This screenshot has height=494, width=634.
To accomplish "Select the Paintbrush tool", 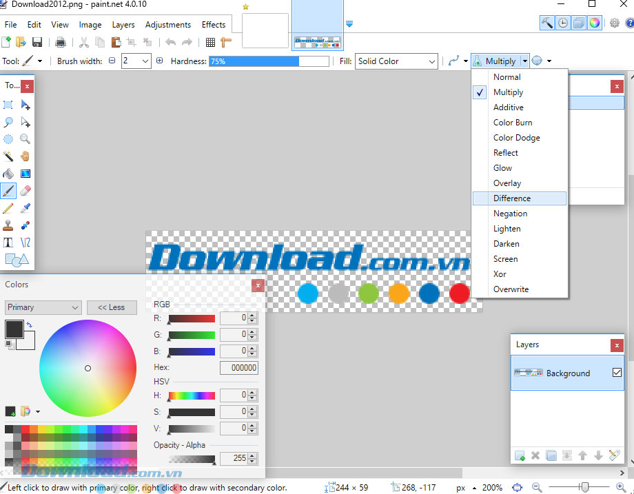I will click(x=8, y=191).
